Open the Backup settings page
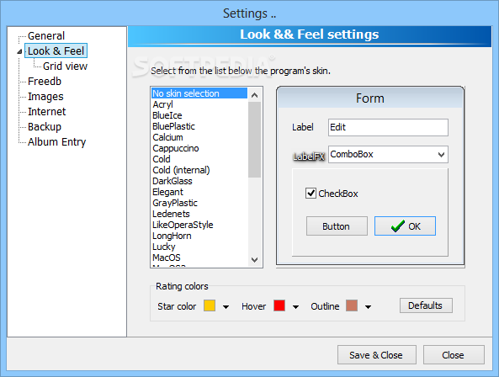 [x=45, y=126]
